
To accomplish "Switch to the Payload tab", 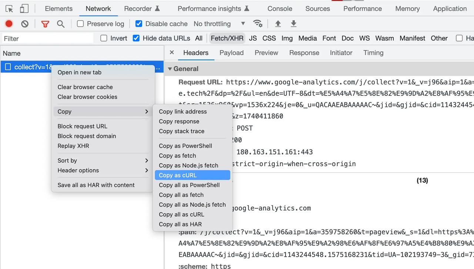I will coord(231,53).
